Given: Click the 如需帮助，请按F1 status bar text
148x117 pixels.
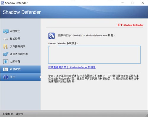Looking at the screenshot, I should [x=13, y=114].
